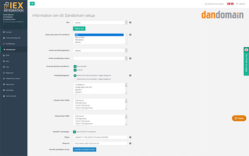This screenshot has height=156, width=249.
Task: Click into the Shop-url input field
Action: (x=100, y=143)
